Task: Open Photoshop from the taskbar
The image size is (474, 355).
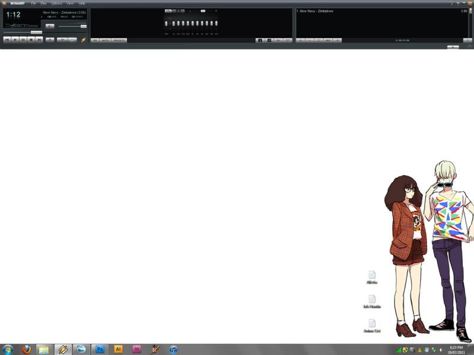Action: [x=100, y=350]
